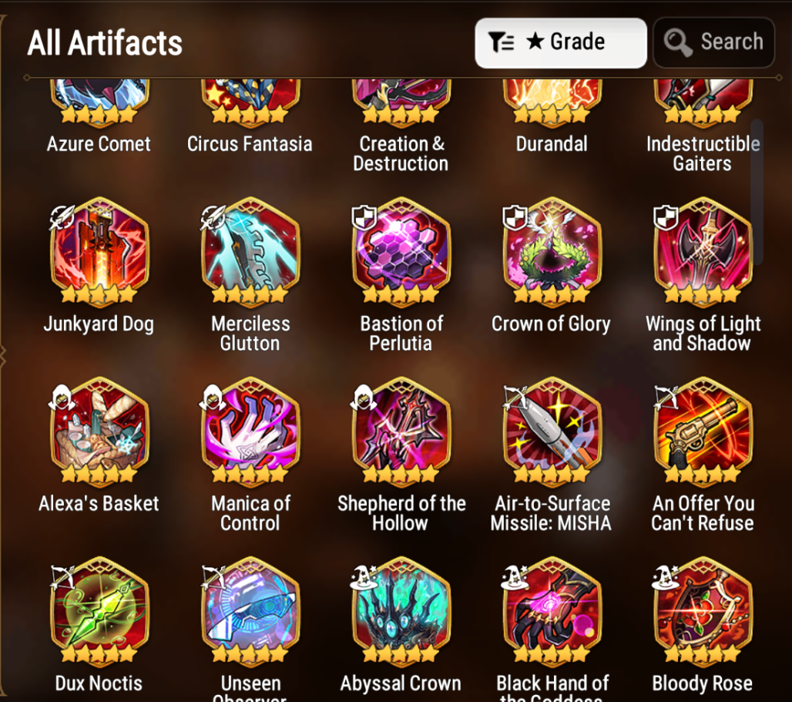Image resolution: width=792 pixels, height=702 pixels.
Task: Select the Manica of Control artifact
Action: point(250,432)
